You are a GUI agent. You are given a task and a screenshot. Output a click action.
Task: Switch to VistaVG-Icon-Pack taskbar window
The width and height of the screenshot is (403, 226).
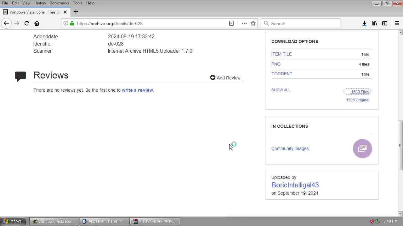[x=155, y=221]
